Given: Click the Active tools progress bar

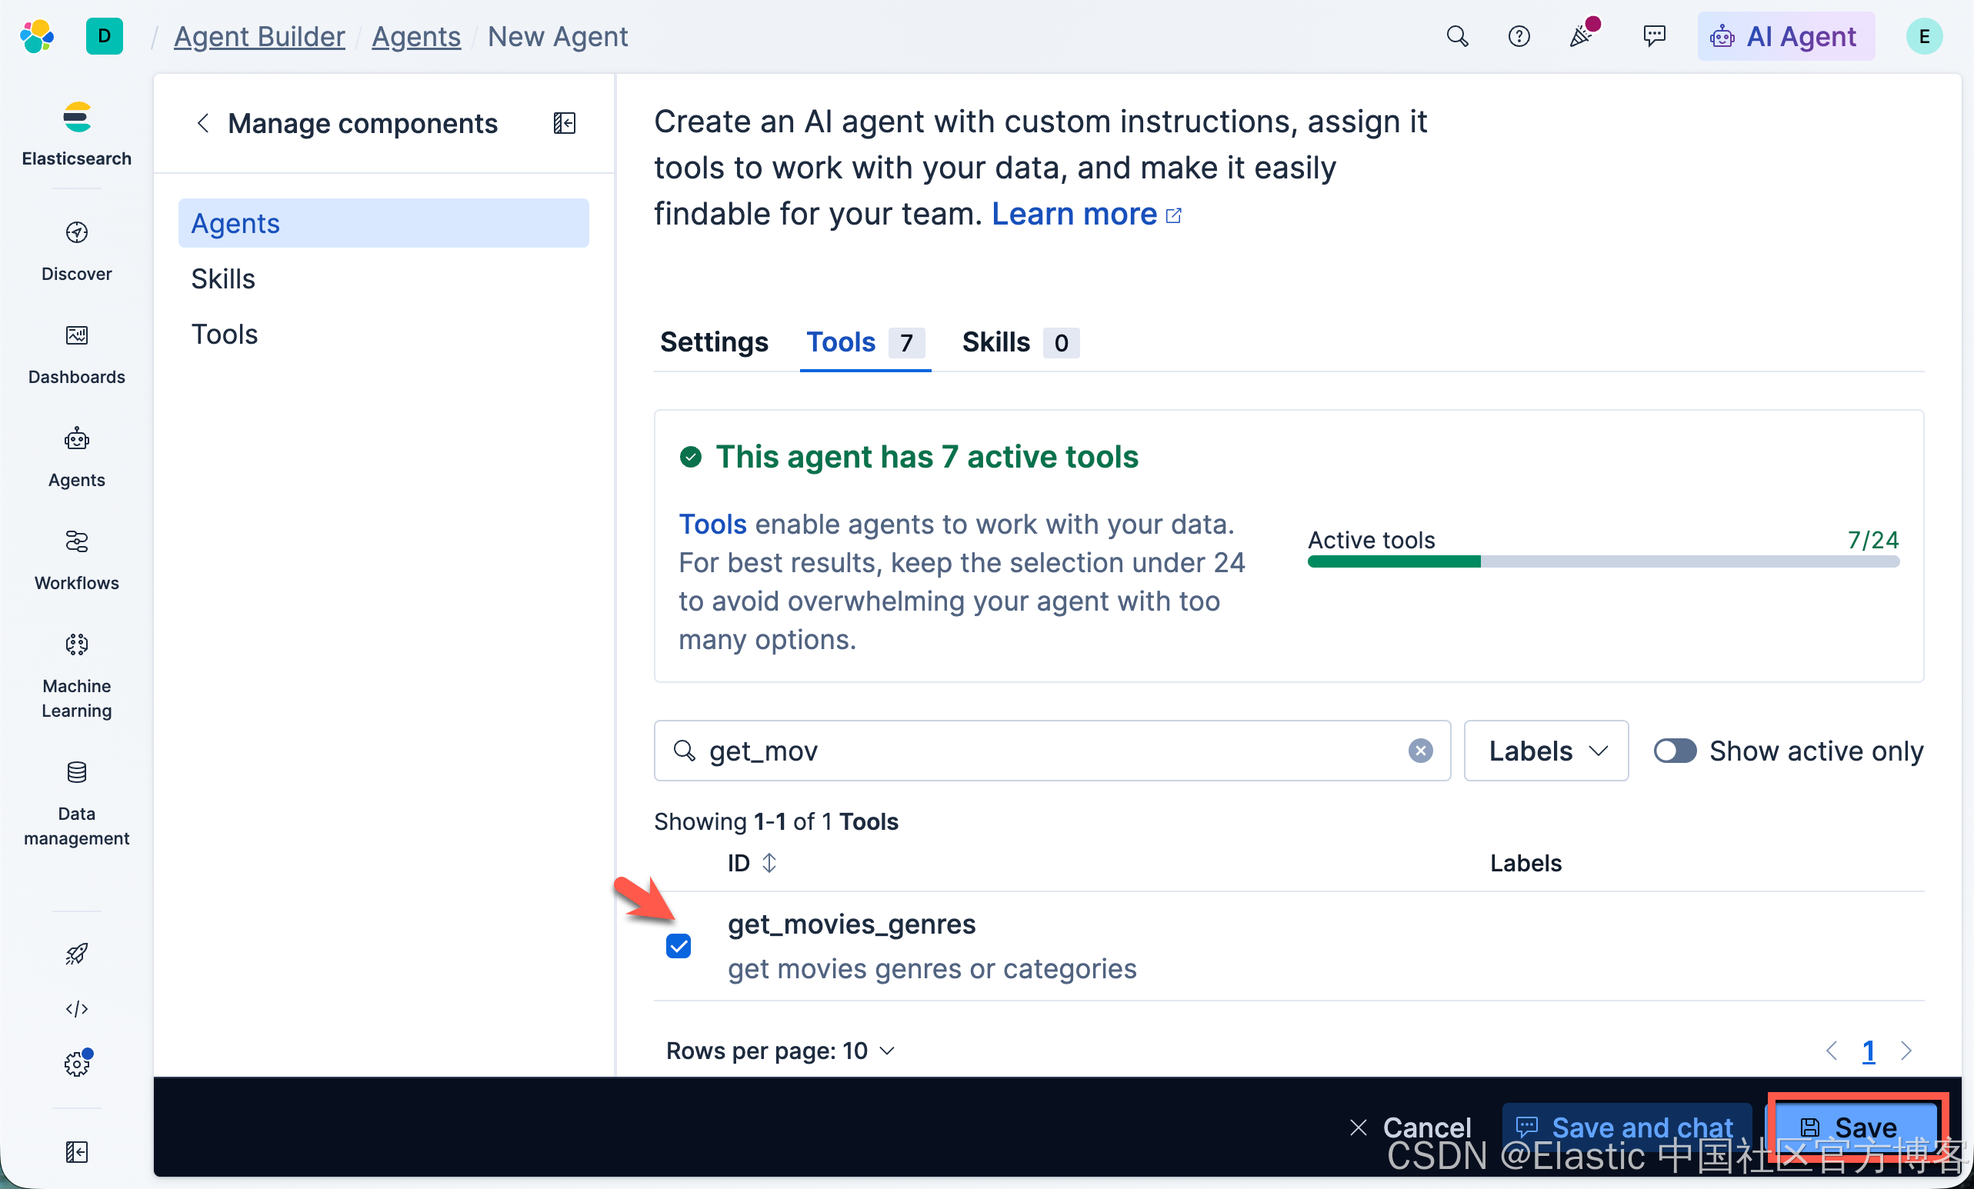Looking at the screenshot, I should [x=1603, y=561].
